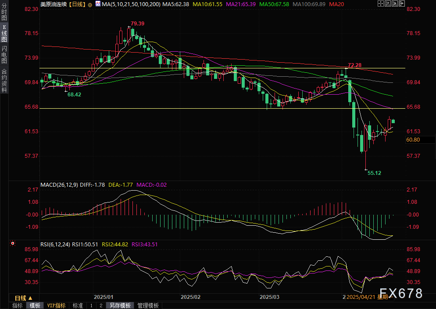436x309 pixels.
Task: Click the red sun marker icon above RSI
Action: pos(13,243)
